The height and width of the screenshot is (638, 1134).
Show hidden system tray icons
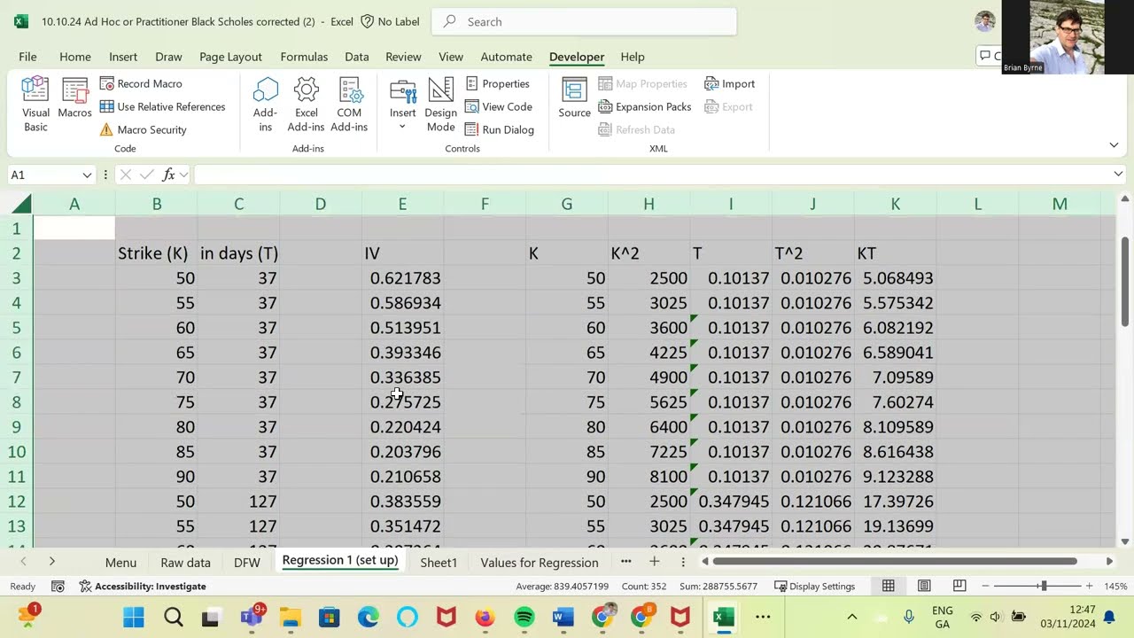(x=851, y=617)
